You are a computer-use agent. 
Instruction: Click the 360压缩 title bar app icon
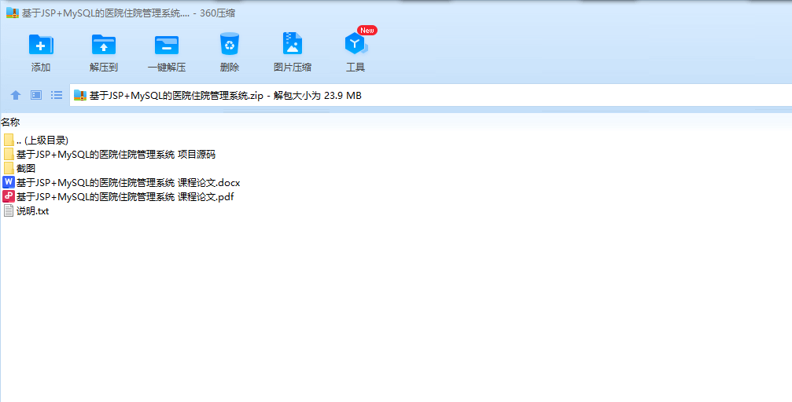click(x=13, y=13)
